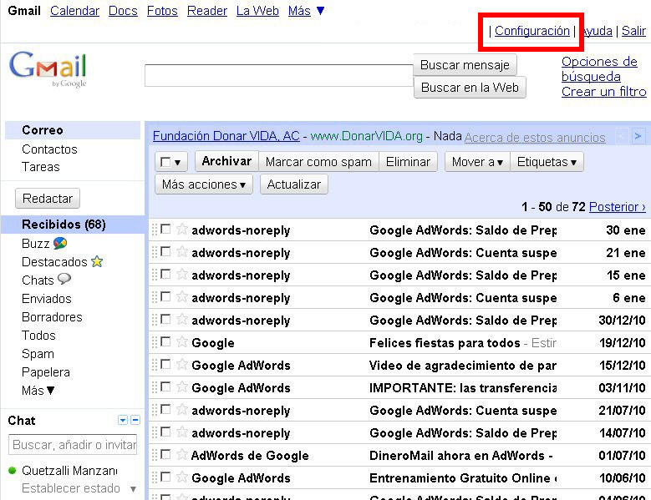Star the message dated 30/12/10
Viewport: 651px width, 500px height.
pos(182,319)
